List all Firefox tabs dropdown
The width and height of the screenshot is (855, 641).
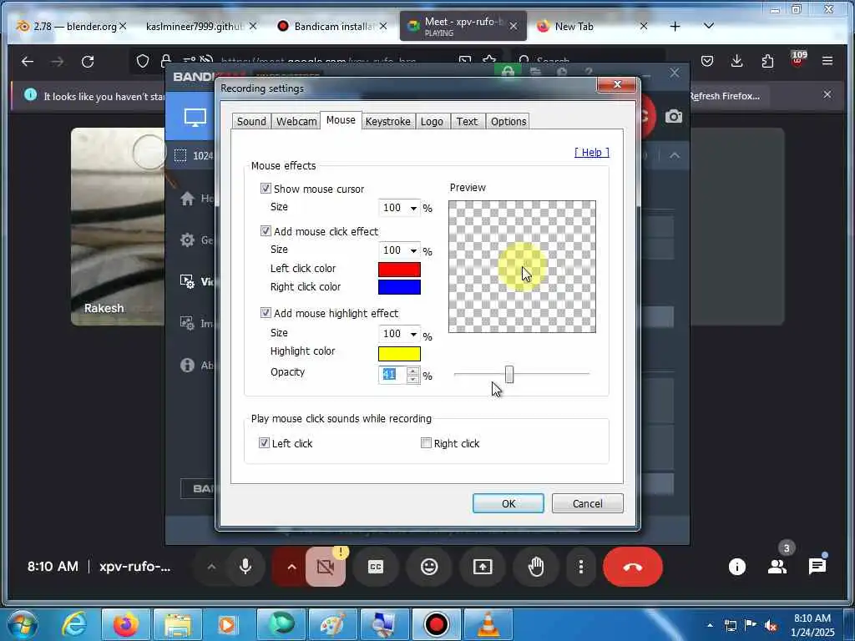(x=709, y=26)
